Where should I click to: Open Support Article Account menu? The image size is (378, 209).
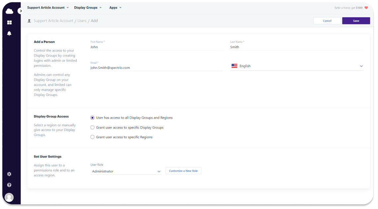click(48, 8)
